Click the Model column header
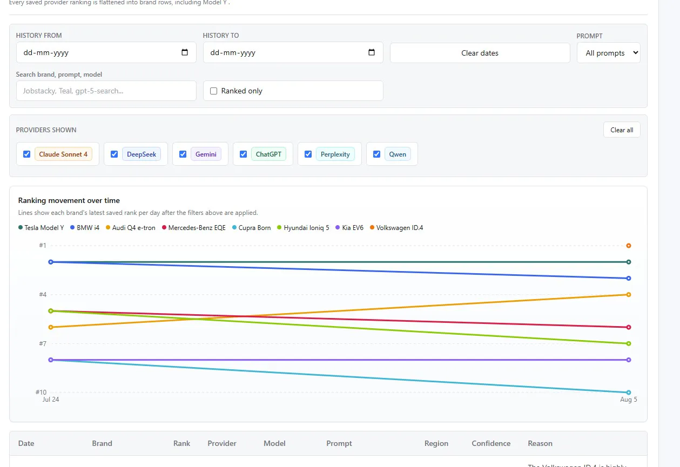Viewport: 680px width, 467px height. pyautogui.click(x=274, y=443)
